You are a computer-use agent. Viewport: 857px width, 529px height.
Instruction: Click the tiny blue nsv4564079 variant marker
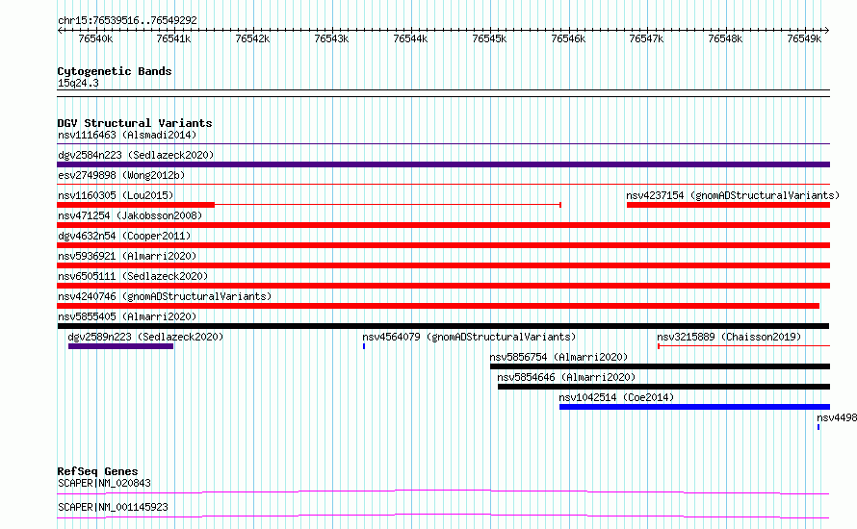click(363, 346)
